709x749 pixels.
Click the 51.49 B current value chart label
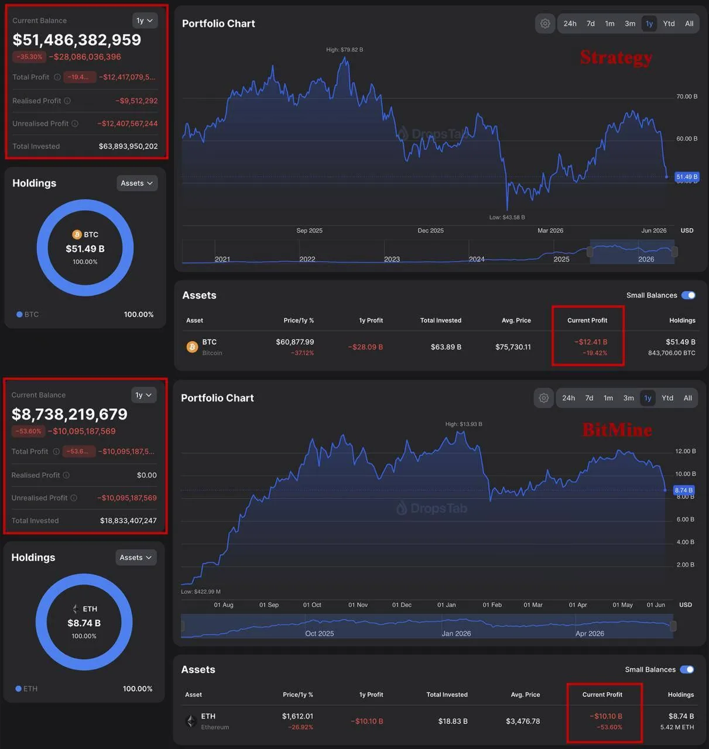click(687, 177)
